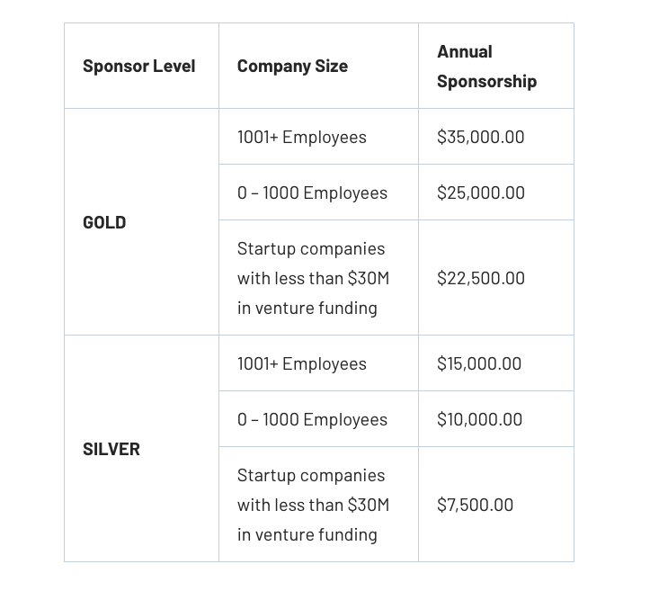Click 1001+ Employees in the Gold section
The width and height of the screenshot is (650, 591).
(x=302, y=137)
